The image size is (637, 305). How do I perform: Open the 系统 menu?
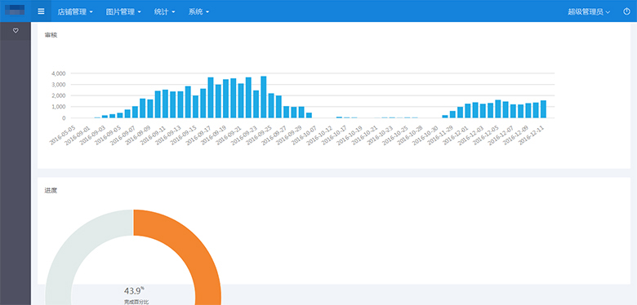pyautogui.click(x=198, y=11)
